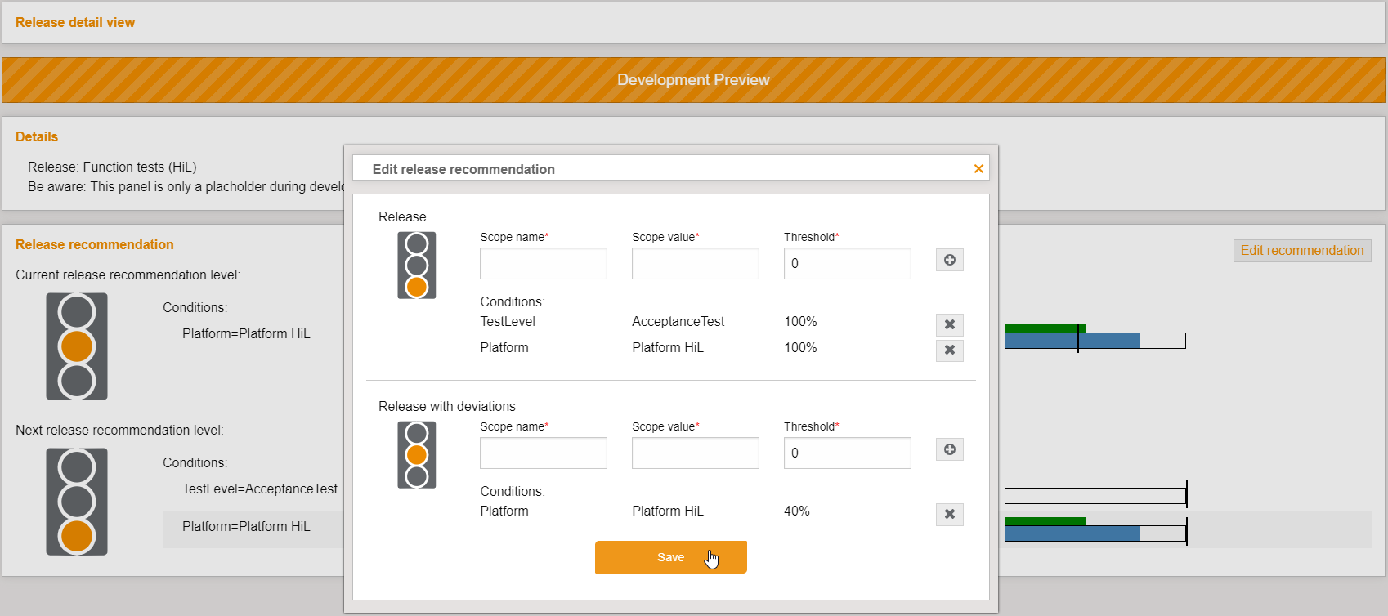Click Threshold field under Release with deviations
This screenshot has width=1388, height=616.
tap(847, 453)
